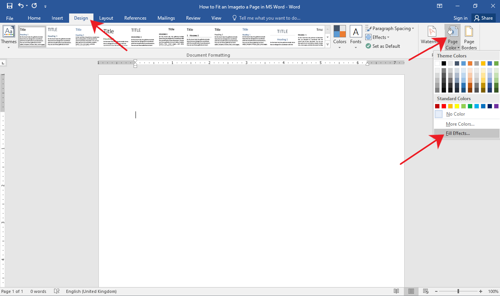Enable Print Layout view
The width and height of the screenshot is (500, 296).
click(411, 291)
